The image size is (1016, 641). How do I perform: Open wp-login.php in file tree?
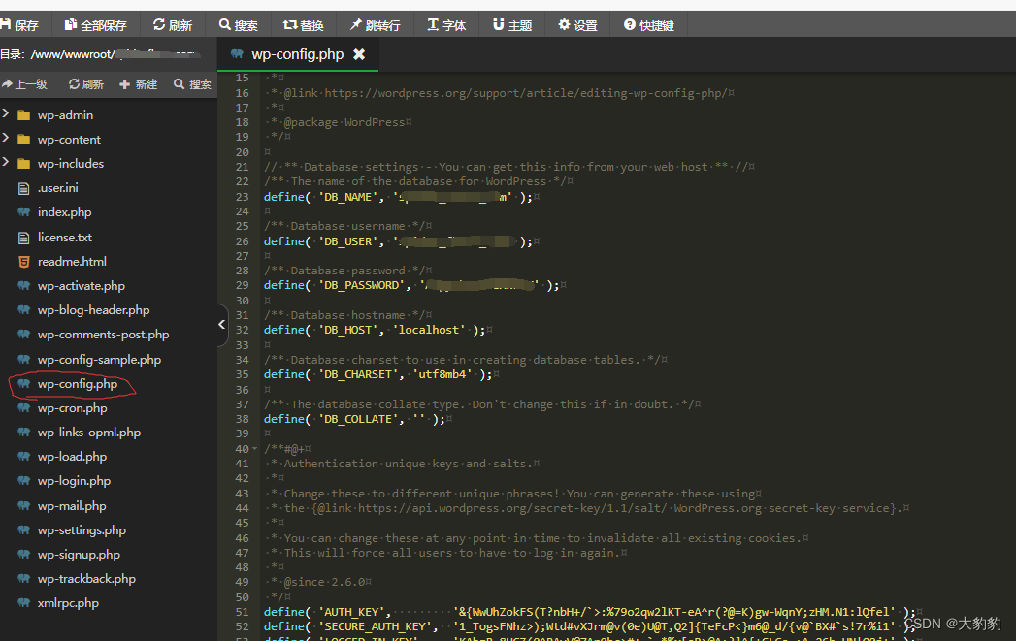coord(74,481)
